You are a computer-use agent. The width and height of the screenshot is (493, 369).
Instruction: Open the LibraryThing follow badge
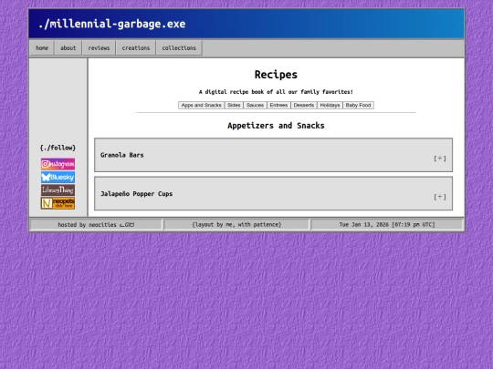[58, 190]
